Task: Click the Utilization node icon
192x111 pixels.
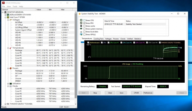Action: point(11,83)
